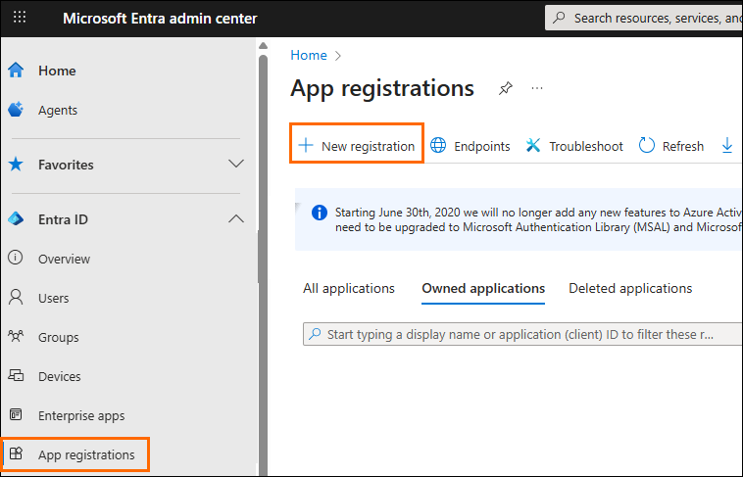The height and width of the screenshot is (477, 743).
Task: Click the Agents icon in sidebar
Action: pos(16,110)
